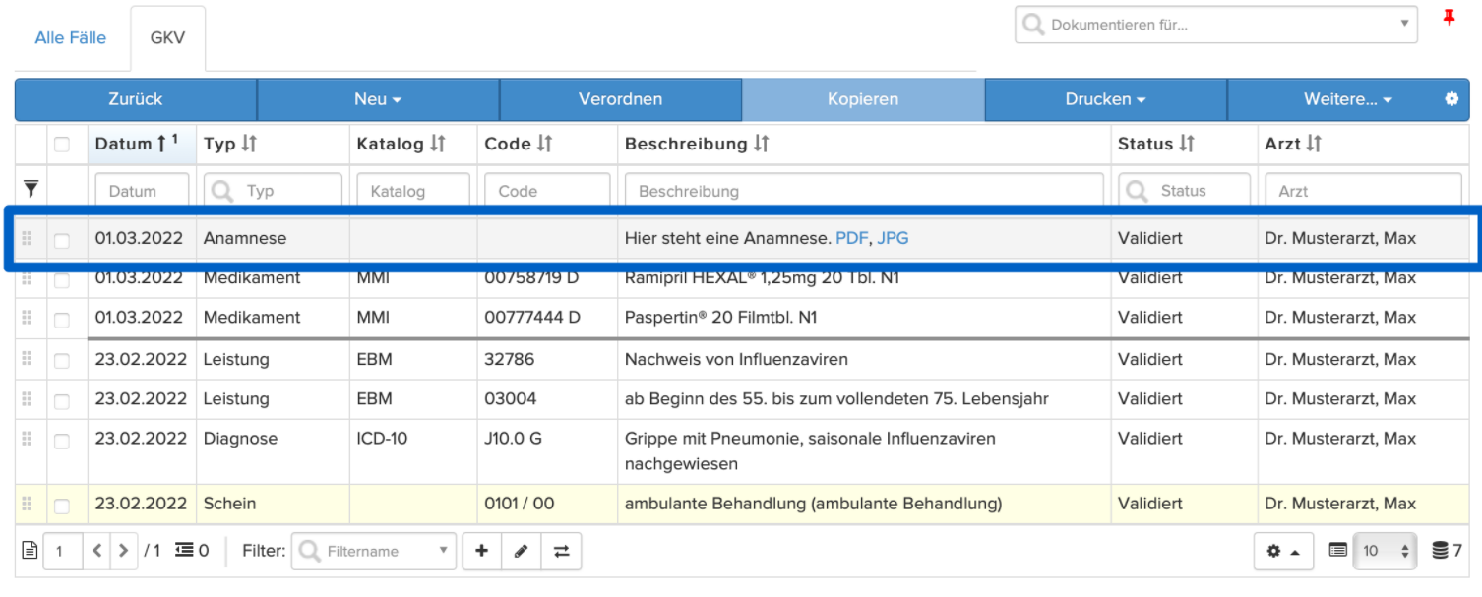
Task: Click the Arzt filter field
Action: (1363, 191)
